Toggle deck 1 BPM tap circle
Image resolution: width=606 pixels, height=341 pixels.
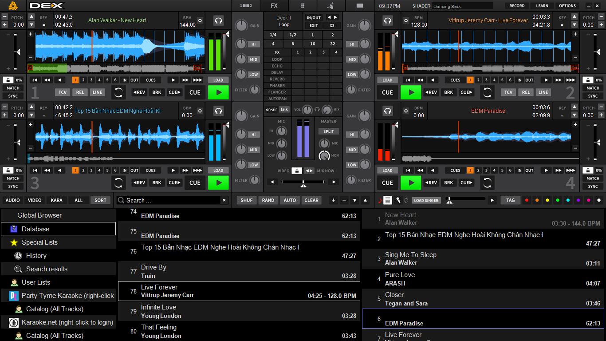point(200,20)
